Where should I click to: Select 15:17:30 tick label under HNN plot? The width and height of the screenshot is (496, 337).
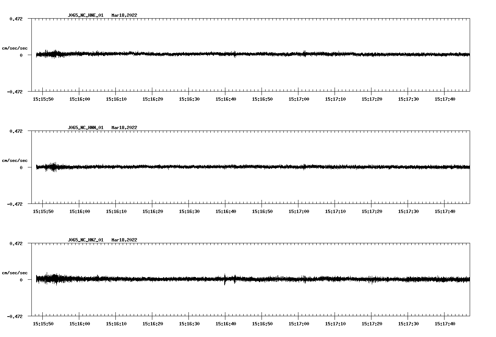408,212
